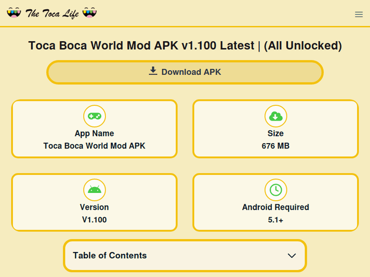Click the clock icon above Android Required
This screenshot has height=277, width=370.
pos(275,190)
